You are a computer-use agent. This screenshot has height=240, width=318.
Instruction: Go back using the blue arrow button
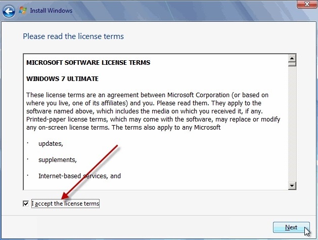tap(9, 11)
